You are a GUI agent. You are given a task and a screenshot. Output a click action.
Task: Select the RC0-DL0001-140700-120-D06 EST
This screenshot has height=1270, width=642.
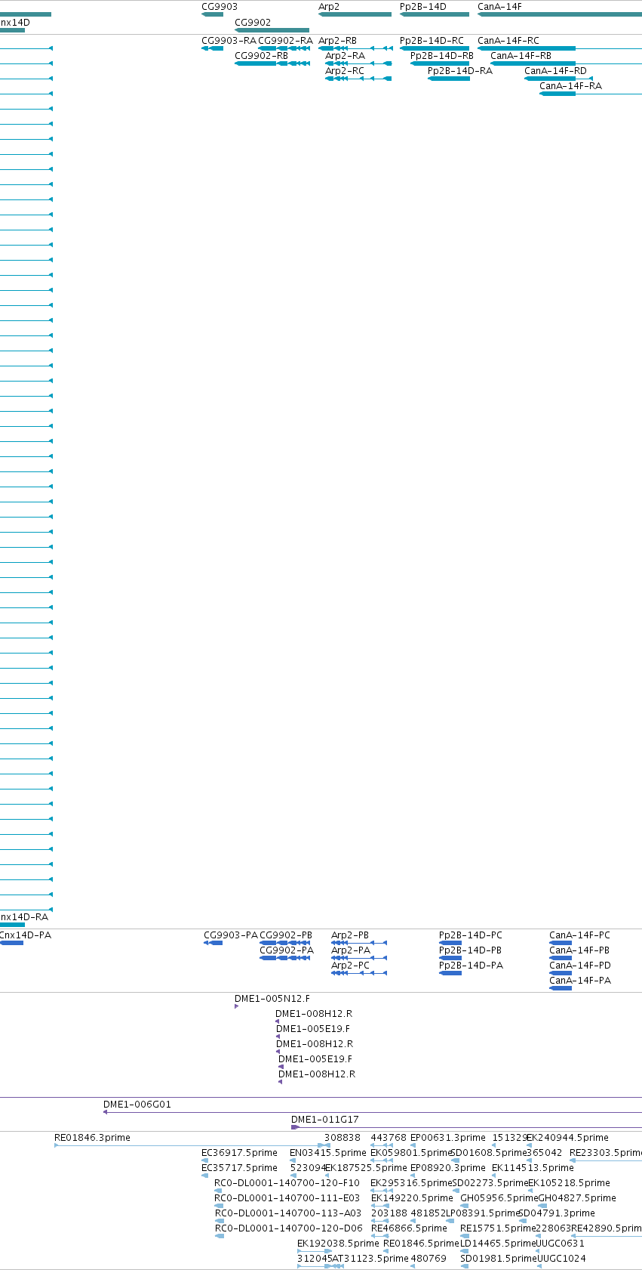click(220, 1236)
